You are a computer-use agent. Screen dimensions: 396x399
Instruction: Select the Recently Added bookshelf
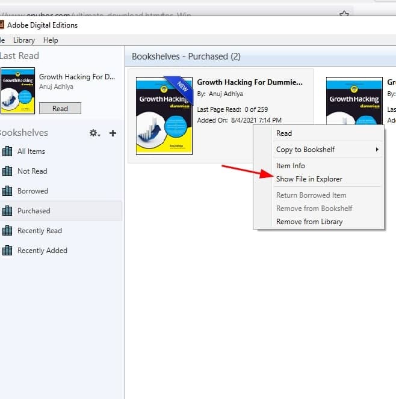tap(60, 251)
